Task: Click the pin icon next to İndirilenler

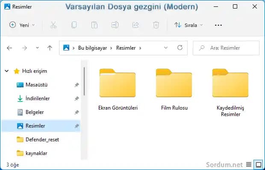Action: click(77, 98)
